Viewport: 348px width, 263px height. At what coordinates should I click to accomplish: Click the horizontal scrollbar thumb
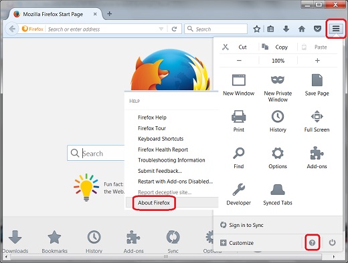tap(166, 257)
